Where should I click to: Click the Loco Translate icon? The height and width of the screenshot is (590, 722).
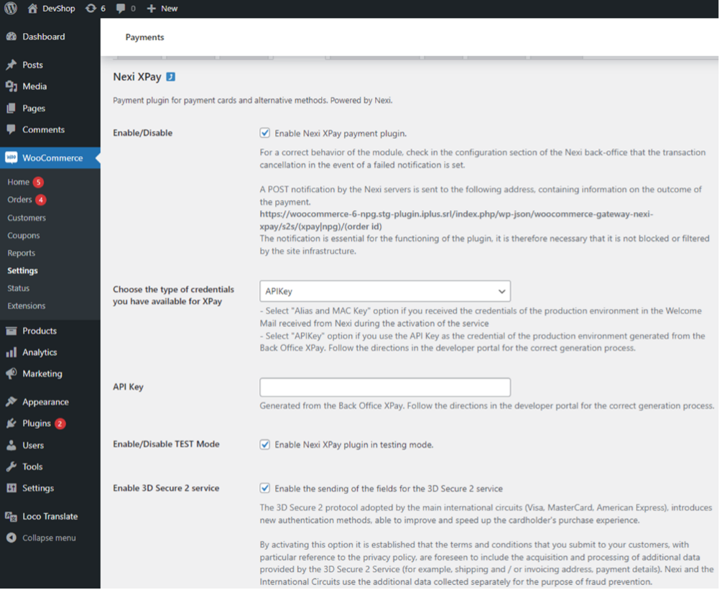click(x=11, y=516)
